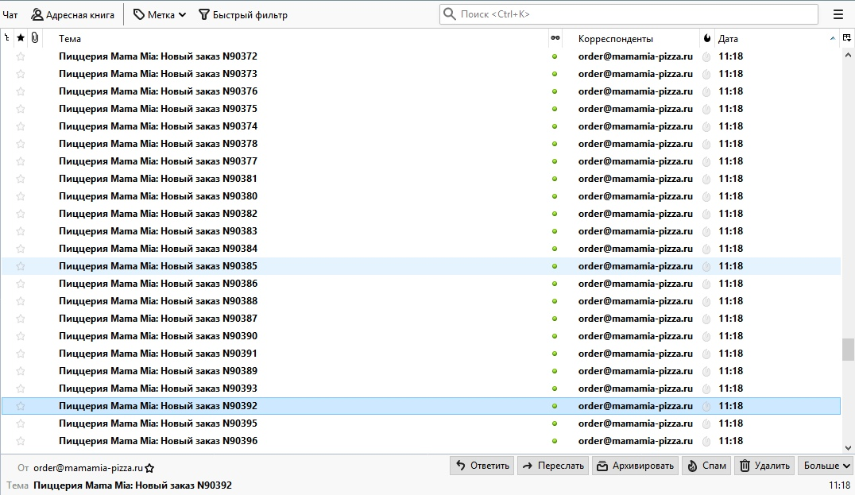Sort by attachment paperclip column header
The image size is (855, 495).
click(34, 38)
